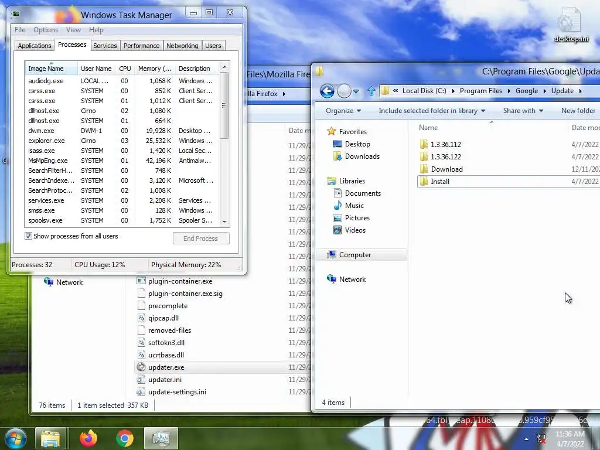Select Computer in Google Update navigation pane
The height and width of the screenshot is (450, 600).
pos(354,255)
